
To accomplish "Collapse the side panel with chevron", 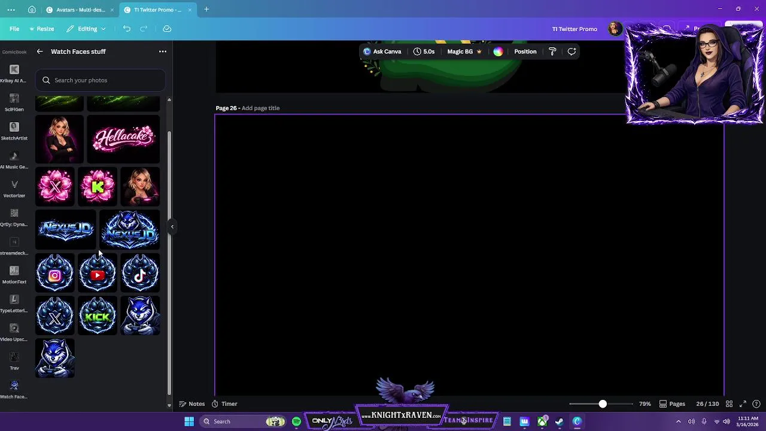I will coord(172,226).
